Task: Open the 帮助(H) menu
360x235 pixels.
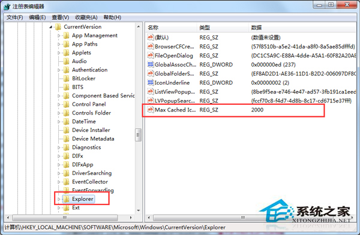Action: click(112, 17)
